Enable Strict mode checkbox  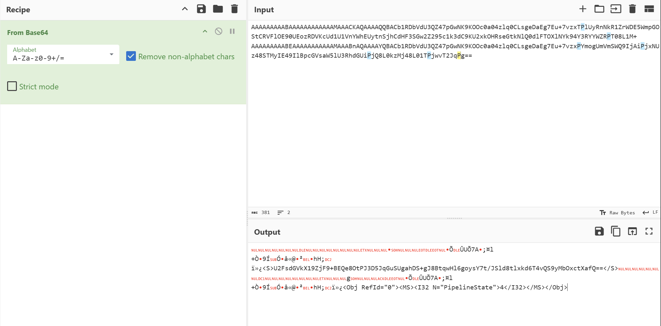coord(12,86)
